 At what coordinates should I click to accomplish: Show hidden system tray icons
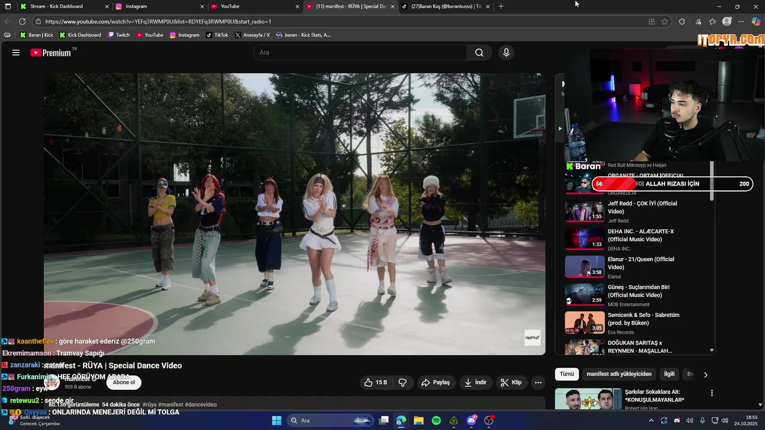click(x=651, y=420)
